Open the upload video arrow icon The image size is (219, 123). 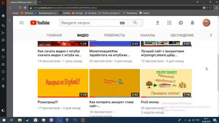pyautogui.click(x=157, y=23)
